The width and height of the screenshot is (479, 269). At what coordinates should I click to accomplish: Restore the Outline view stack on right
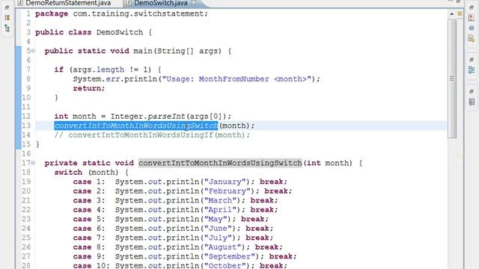(x=472, y=60)
